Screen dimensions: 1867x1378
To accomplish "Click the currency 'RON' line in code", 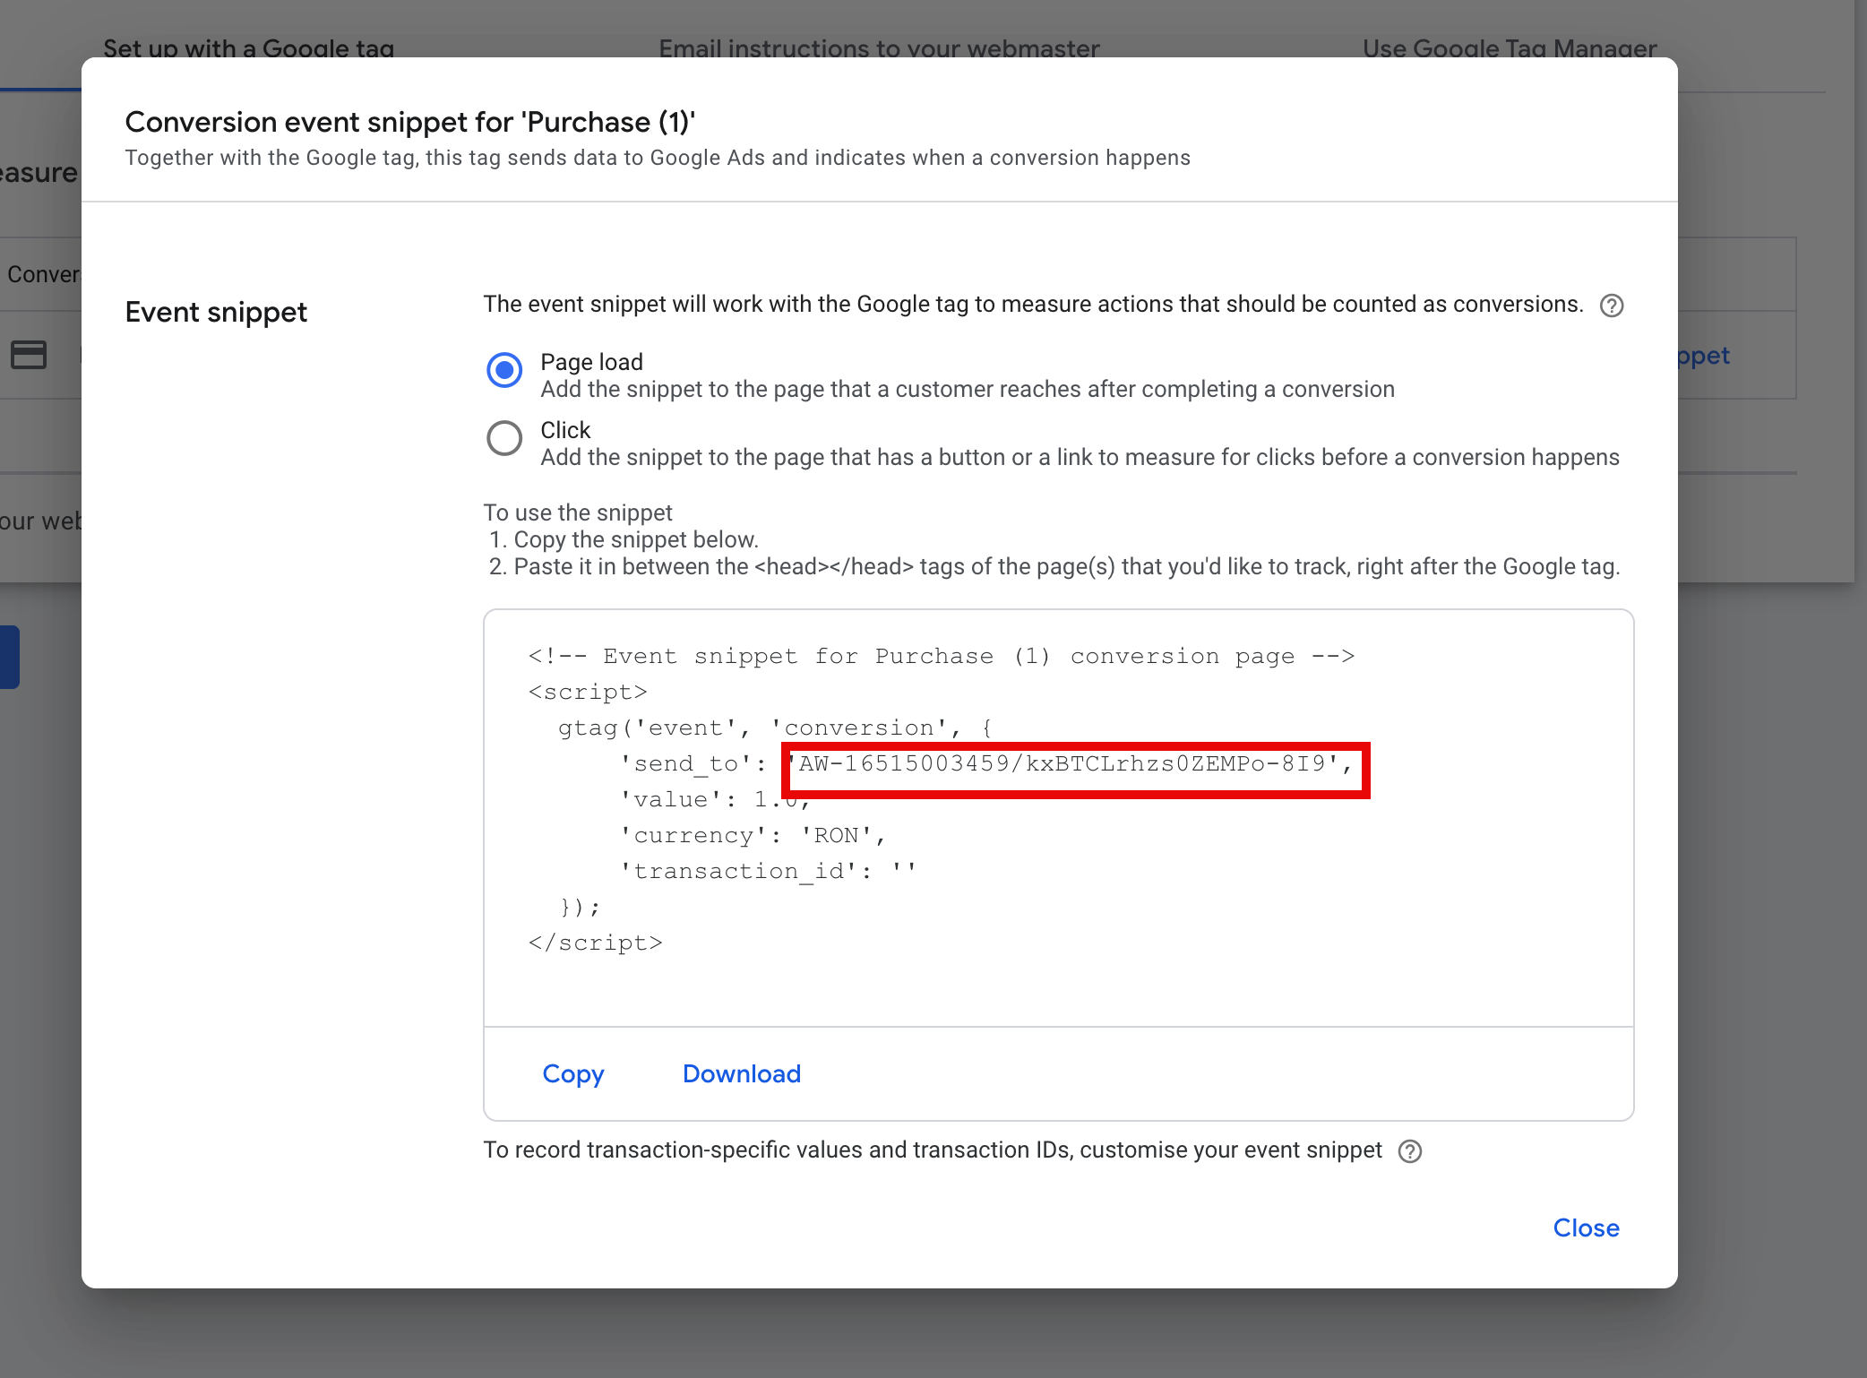I will click(753, 835).
